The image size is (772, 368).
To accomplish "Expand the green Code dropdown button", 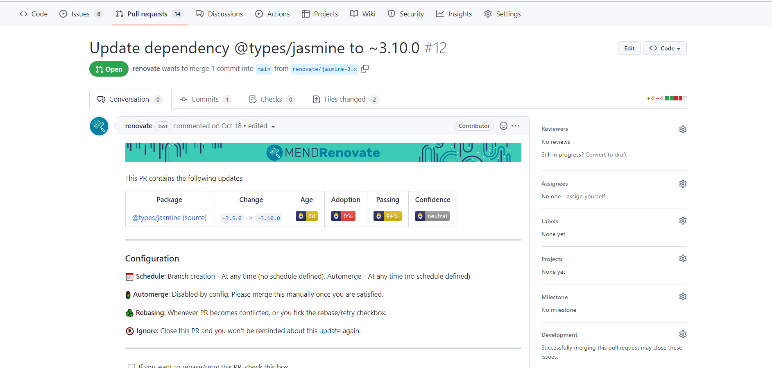I will tap(665, 48).
